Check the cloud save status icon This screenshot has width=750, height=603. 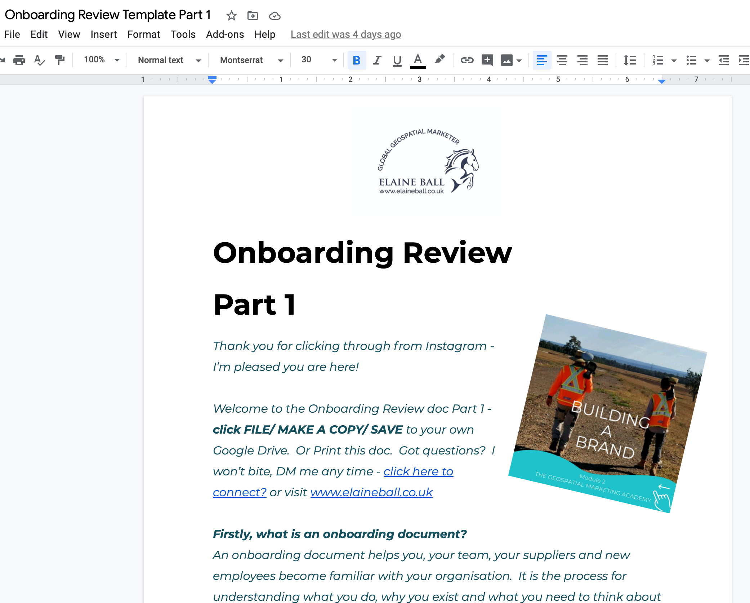(x=274, y=15)
